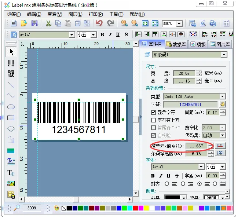Select the first alignment radio button
This screenshot has height=220, width=238.
click(x=167, y=184)
